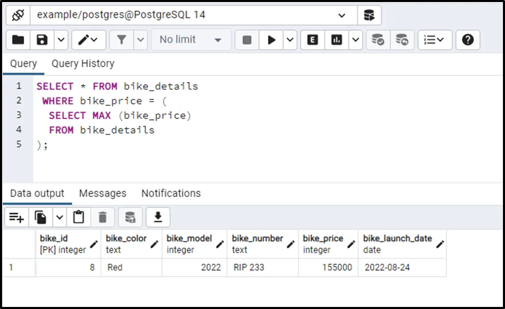Click the bike_price cell value 155000
Viewport: 505px width, 309px height.
(x=337, y=267)
